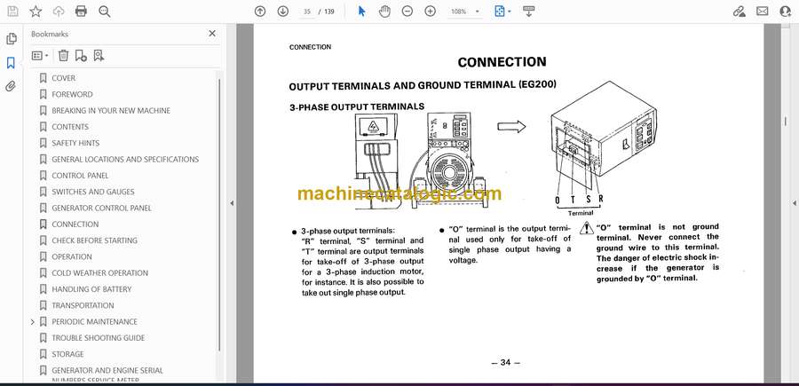This screenshot has height=386, width=799.
Task: Click the scrolling mode keyboard icon
Action: (x=528, y=12)
